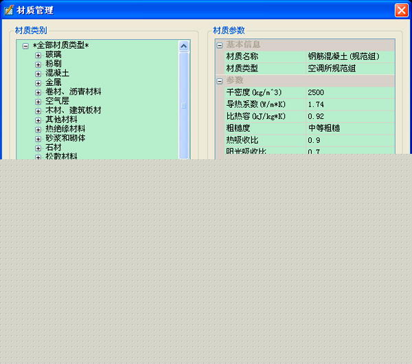Expand the 砂浆和砌体 node
Image resolution: width=412 pixels, height=364 pixels.
tap(38, 139)
